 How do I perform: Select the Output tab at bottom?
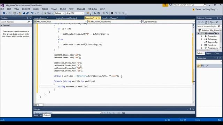pyautogui.click(x=47, y=115)
